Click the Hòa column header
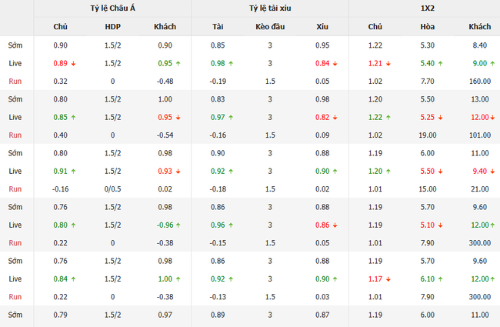Image resolution: width=500 pixels, height=327 pixels. [428, 27]
